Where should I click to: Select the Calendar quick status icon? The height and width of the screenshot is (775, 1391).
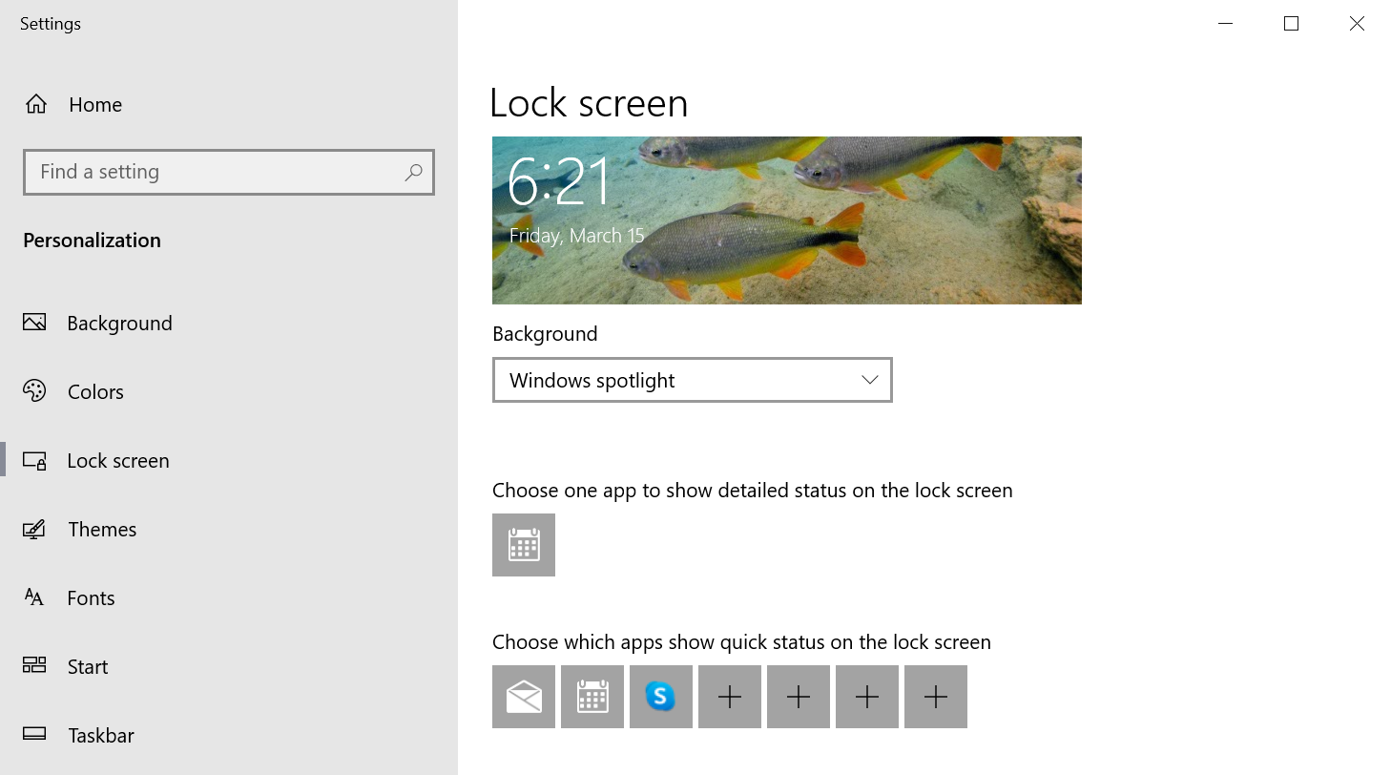point(592,697)
